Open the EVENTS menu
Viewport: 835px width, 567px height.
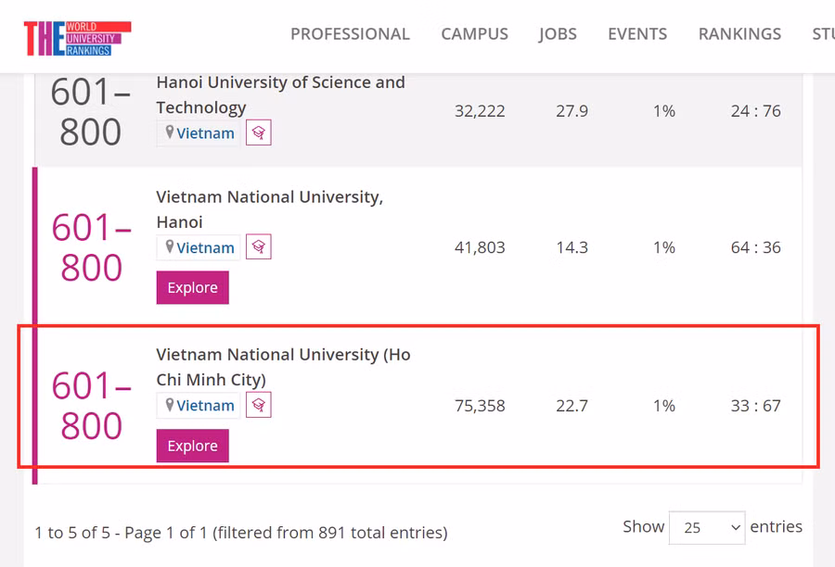(637, 34)
